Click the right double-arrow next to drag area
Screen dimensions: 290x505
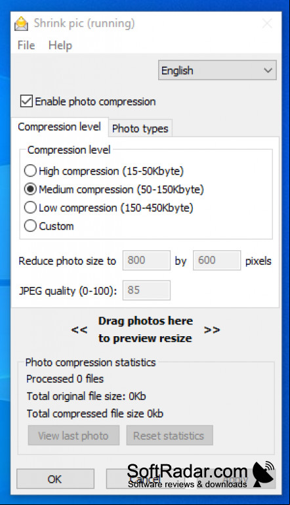point(212,330)
